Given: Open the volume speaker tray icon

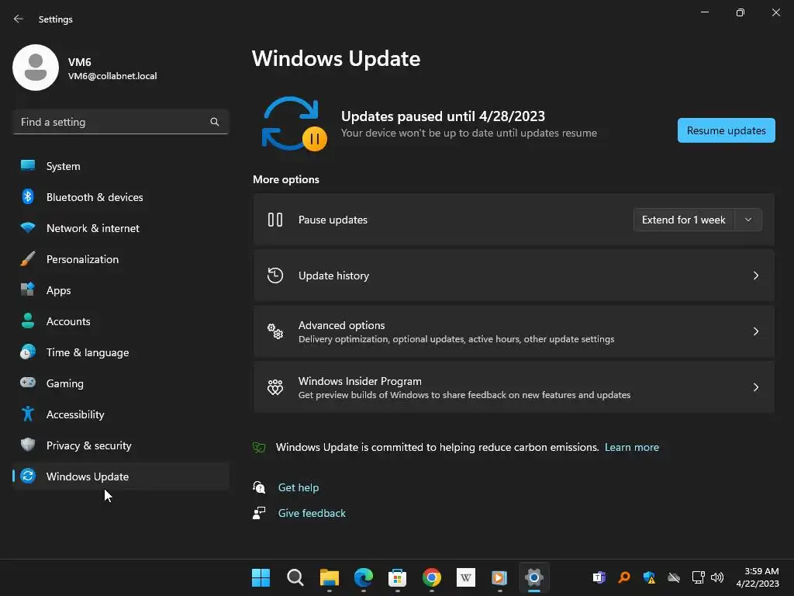Looking at the screenshot, I should pyautogui.click(x=717, y=577).
